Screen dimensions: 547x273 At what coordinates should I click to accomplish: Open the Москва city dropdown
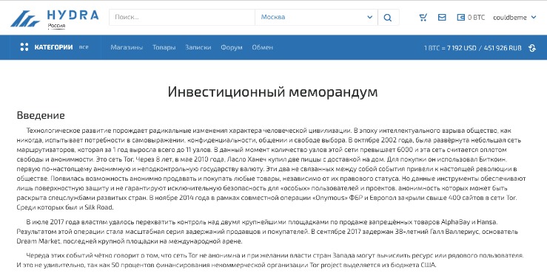coord(316,18)
